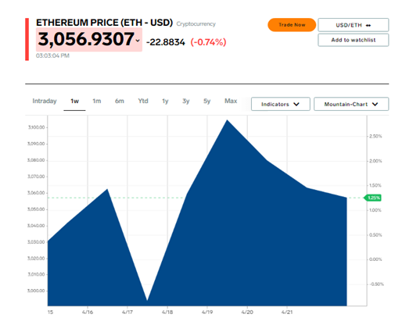
Task: Click the swap arrows icon beside USD/ETH
Action: pyautogui.click(x=368, y=25)
